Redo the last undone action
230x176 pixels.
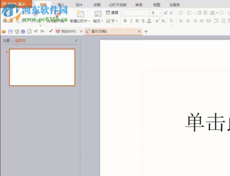tap(42, 31)
